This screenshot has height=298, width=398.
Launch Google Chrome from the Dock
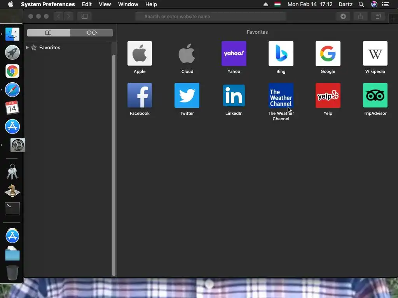(x=12, y=71)
